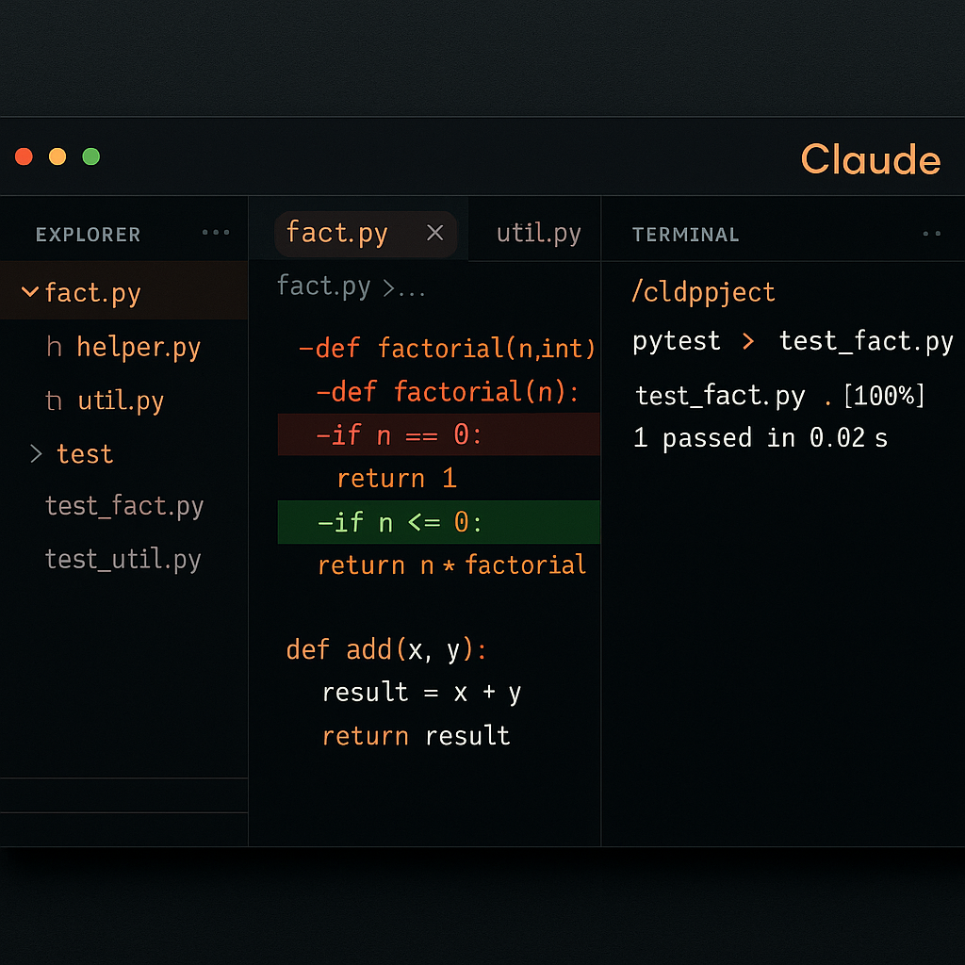The height and width of the screenshot is (965, 965).
Task: Click the orange prompt arrow after pytest
Action: 748,341
